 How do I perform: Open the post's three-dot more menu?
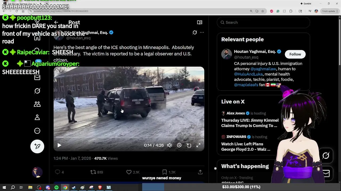[202, 32]
